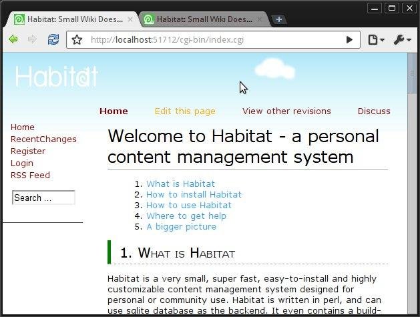Click the go arrow in the address bar
This screenshot has width=420, height=317.
pos(349,40)
